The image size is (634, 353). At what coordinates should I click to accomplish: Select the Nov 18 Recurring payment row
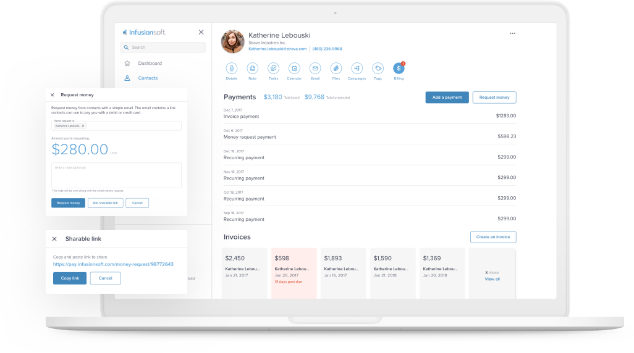coord(370,176)
